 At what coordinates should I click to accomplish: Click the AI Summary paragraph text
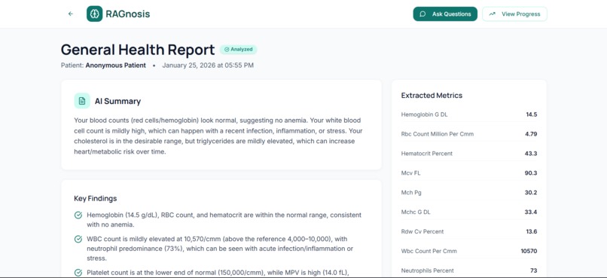coord(218,136)
